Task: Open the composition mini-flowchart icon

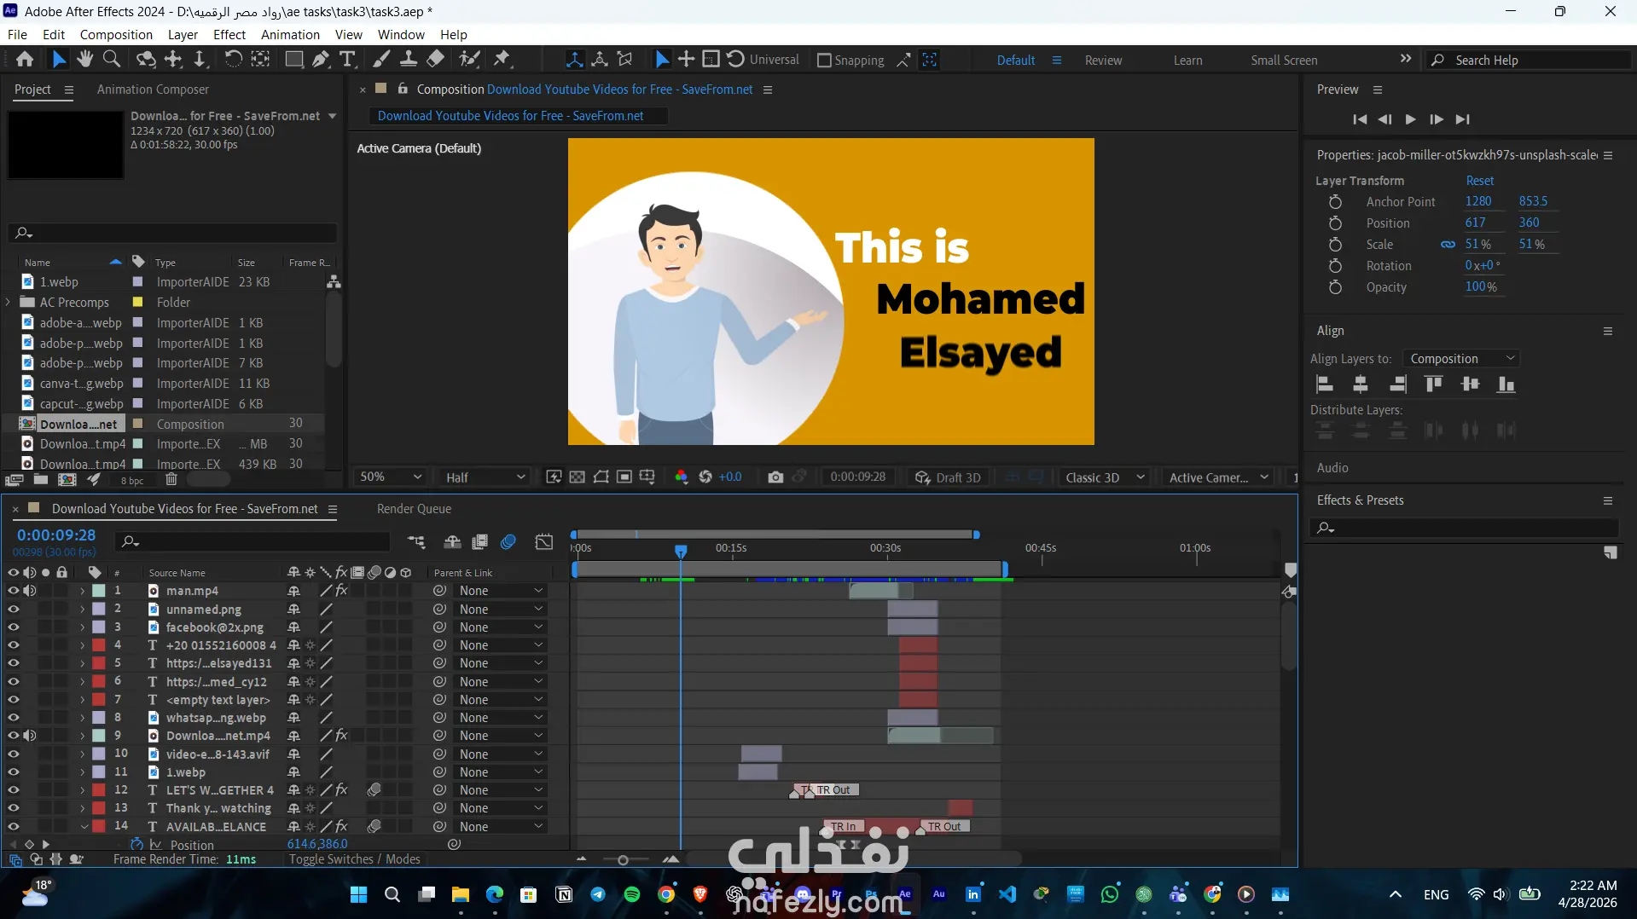Action: coord(416,542)
